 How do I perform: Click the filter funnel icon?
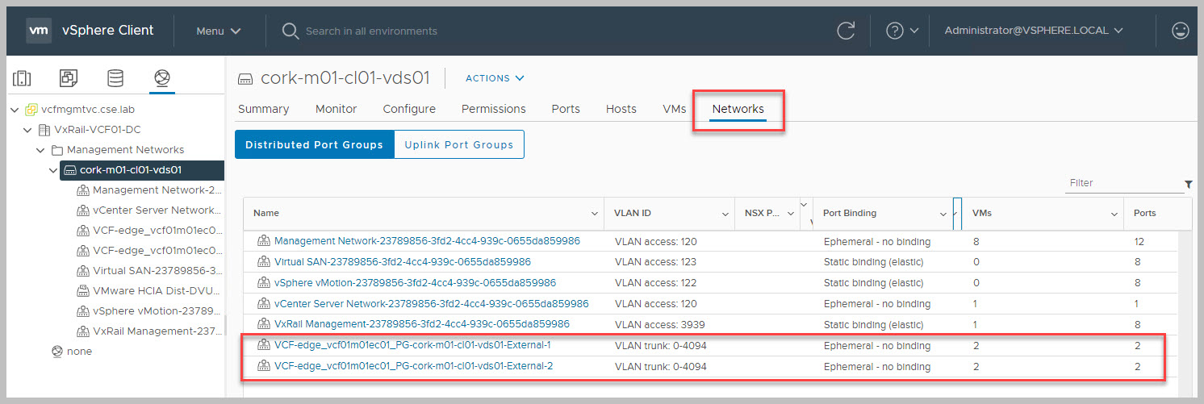tap(1188, 185)
